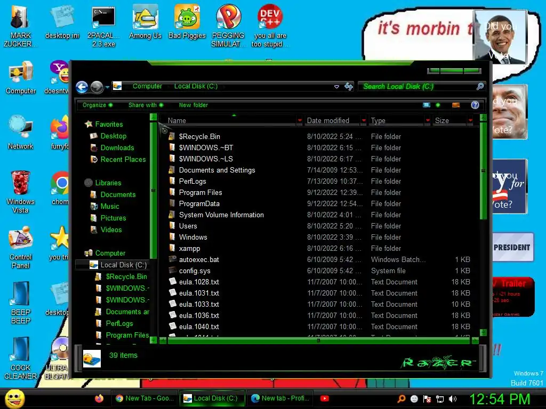
Task: Click the horizontal scrollbar of file list
Action: 319,341
